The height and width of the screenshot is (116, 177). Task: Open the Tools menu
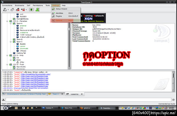47,5
